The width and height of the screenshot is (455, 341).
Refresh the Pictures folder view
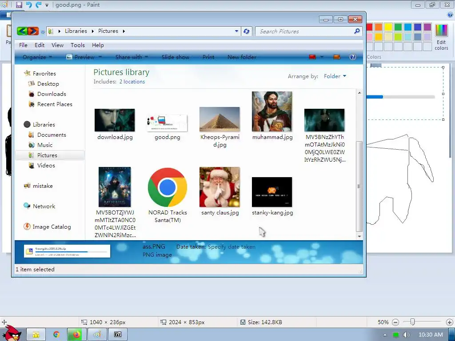point(246,32)
